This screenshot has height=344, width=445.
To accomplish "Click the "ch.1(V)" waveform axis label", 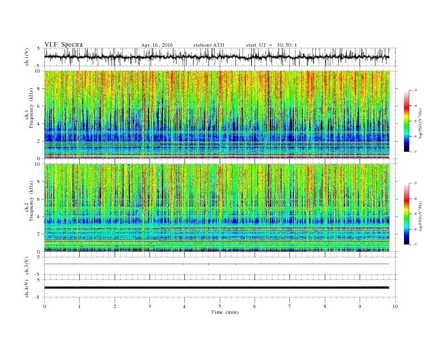I will click(x=27, y=57).
